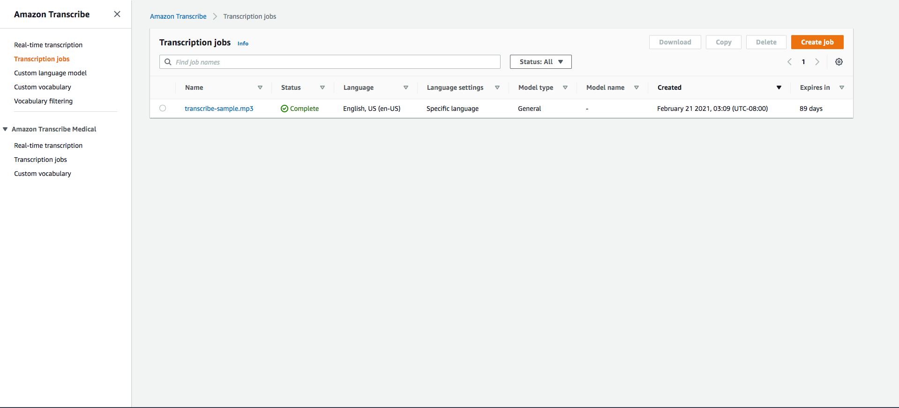This screenshot has height=408, width=899.
Task: Open Medical Real-time transcription
Action: tap(48, 146)
